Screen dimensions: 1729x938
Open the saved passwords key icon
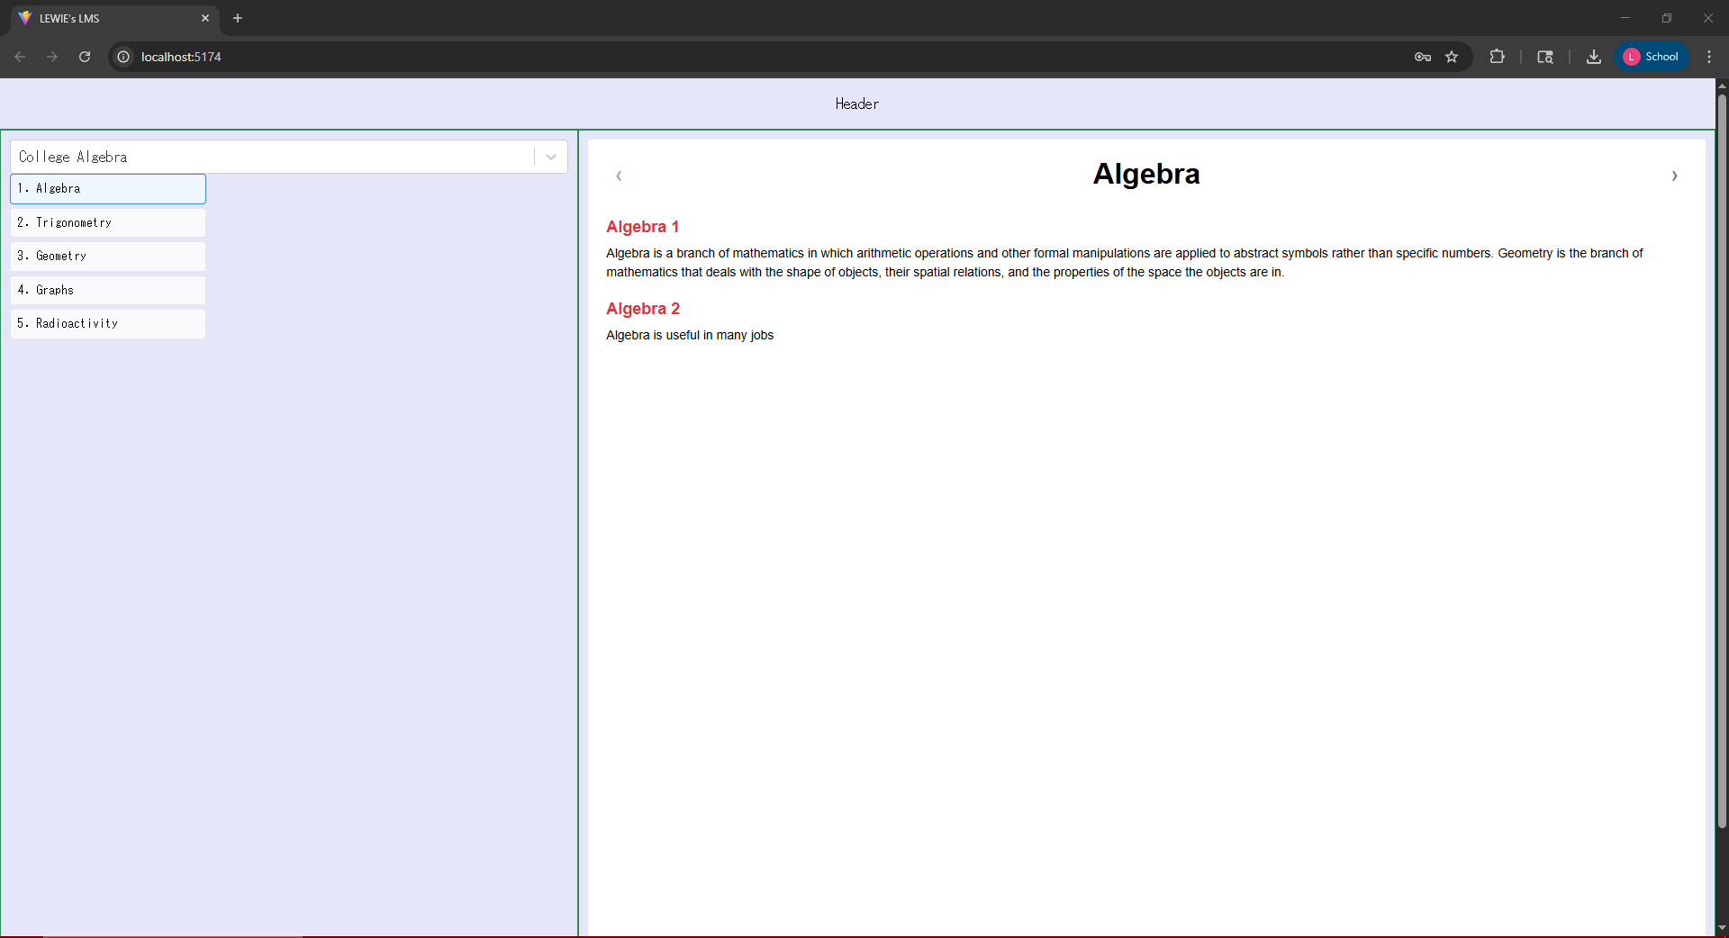click(x=1423, y=57)
